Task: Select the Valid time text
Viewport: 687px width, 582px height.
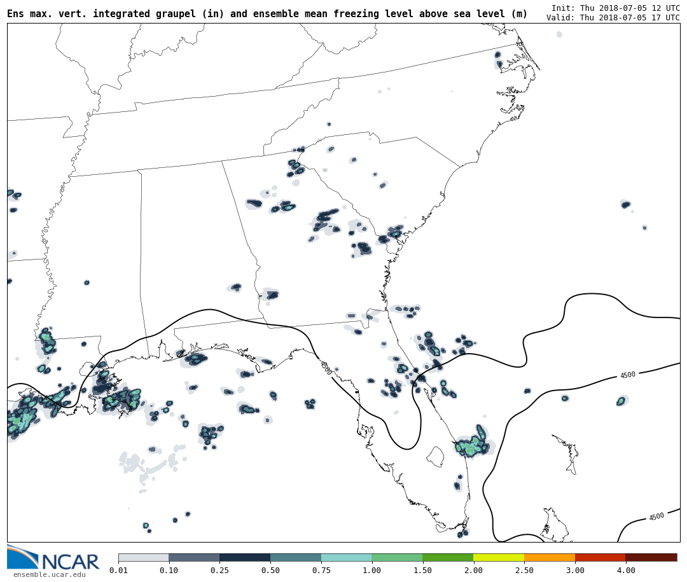Action: pyautogui.click(x=613, y=18)
